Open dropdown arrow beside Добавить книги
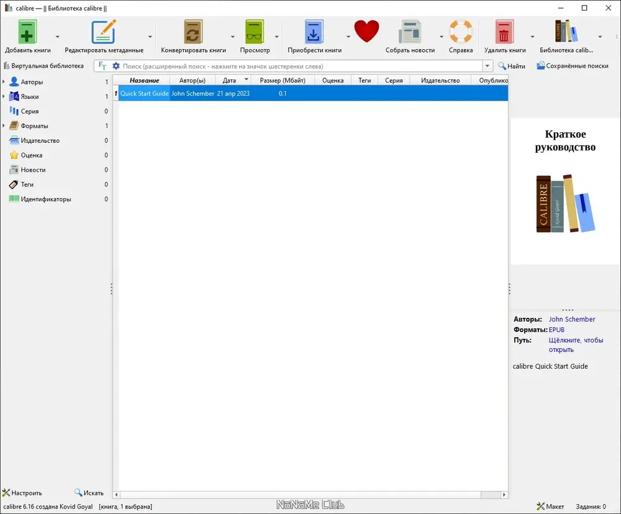 (x=57, y=37)
